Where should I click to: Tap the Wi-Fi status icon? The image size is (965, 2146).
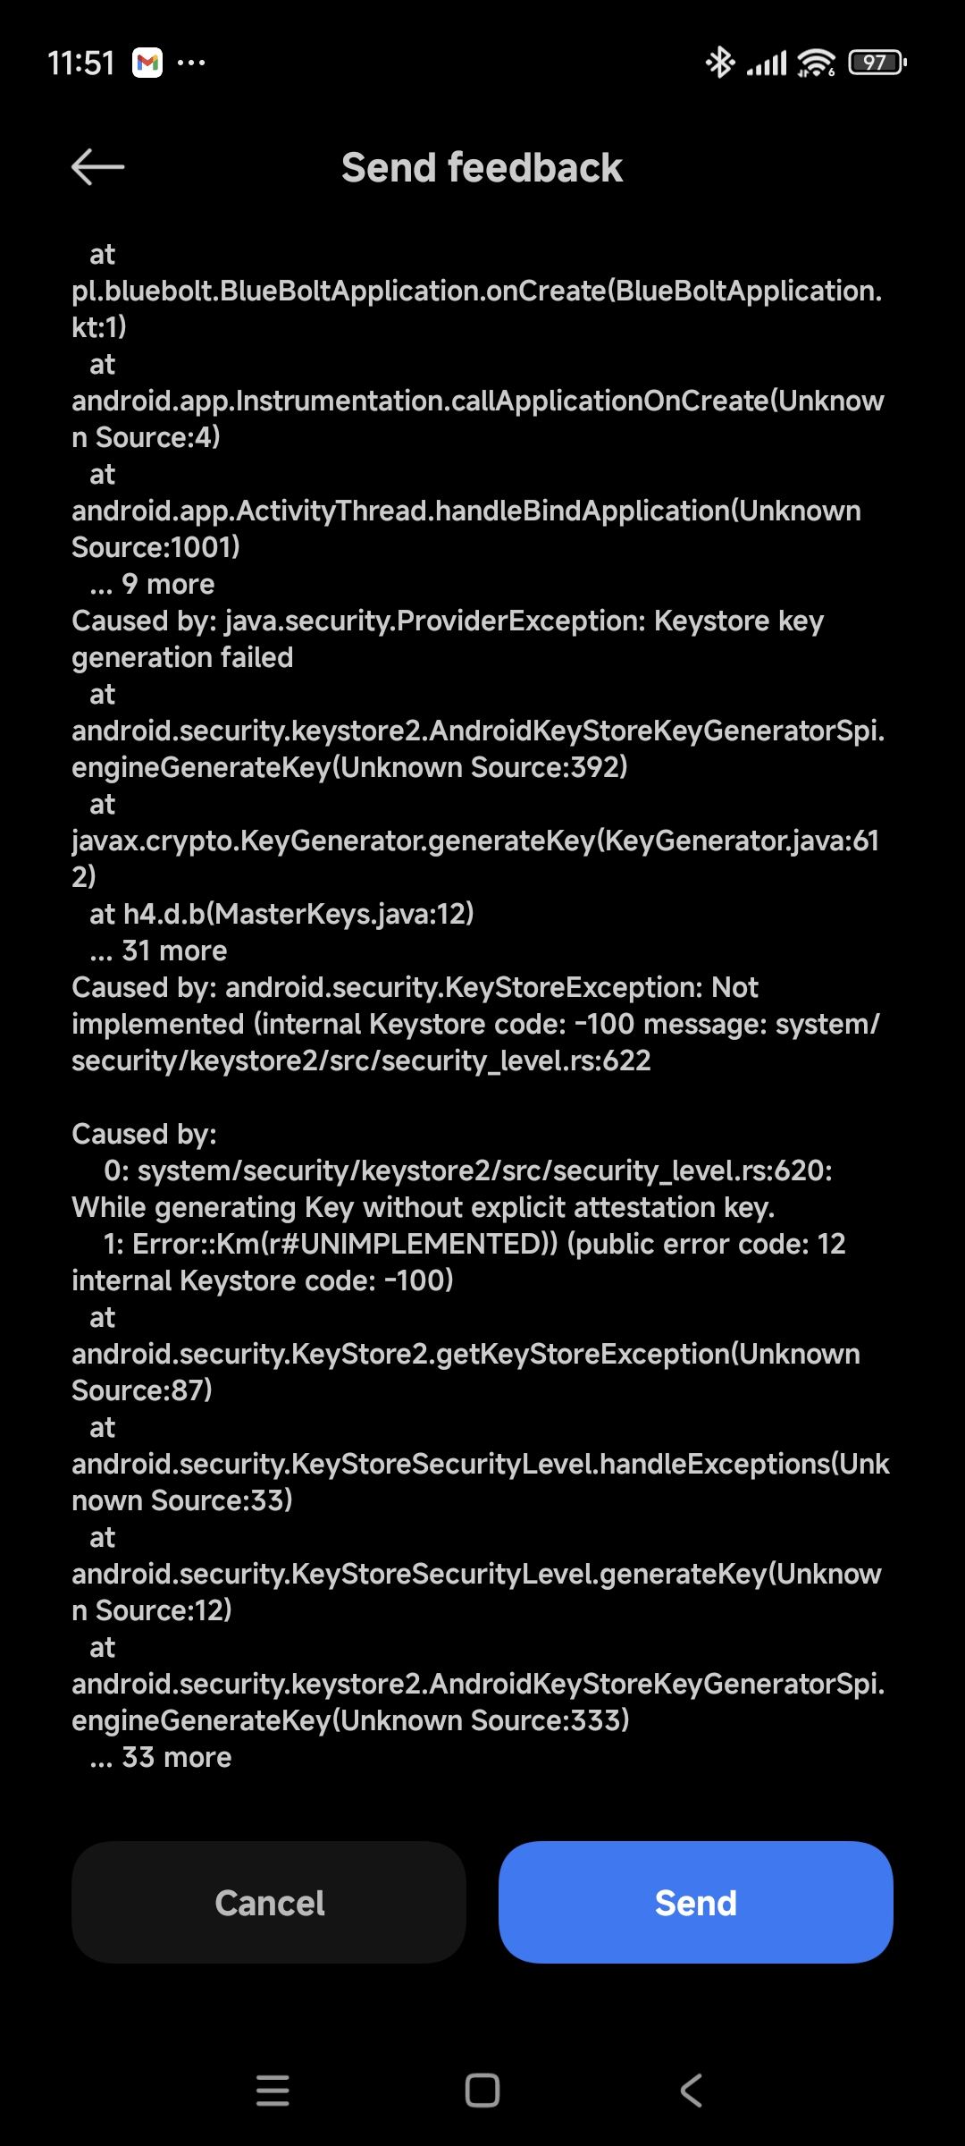tap(816, 63)
